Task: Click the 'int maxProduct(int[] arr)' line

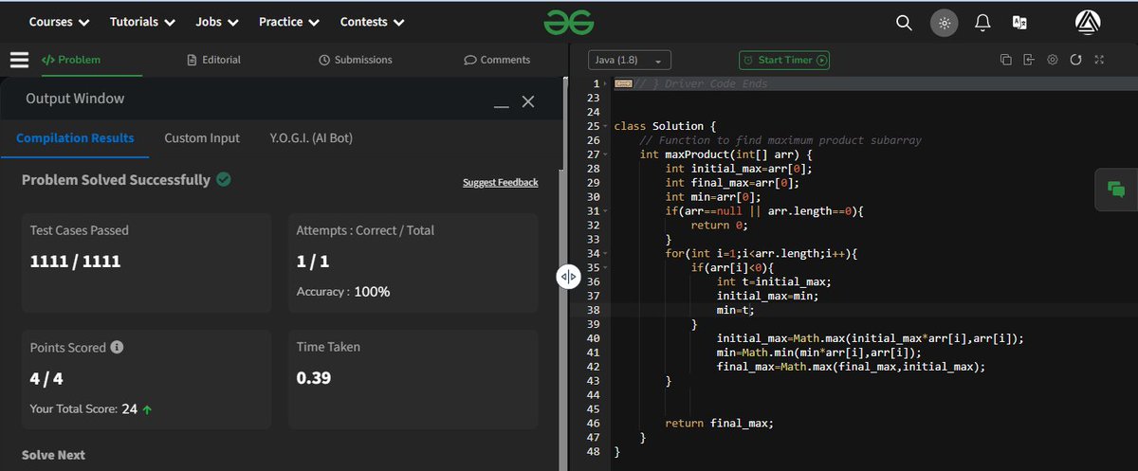Action: click(727, 154)
